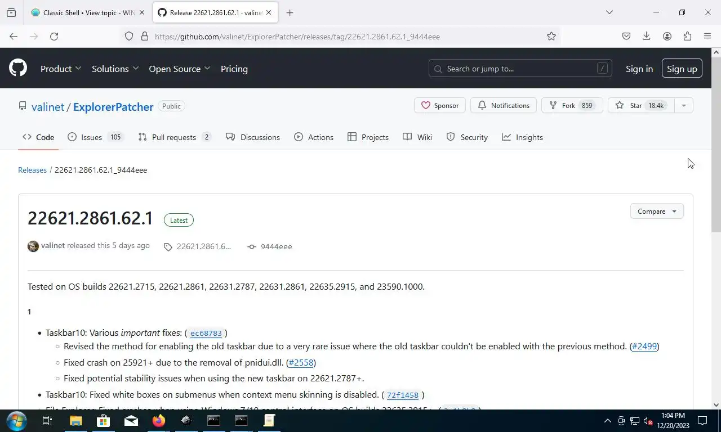This screenshot has height=432, width=721.
Task: Switch to the Code tab
Action: click(x=38, y=137)
